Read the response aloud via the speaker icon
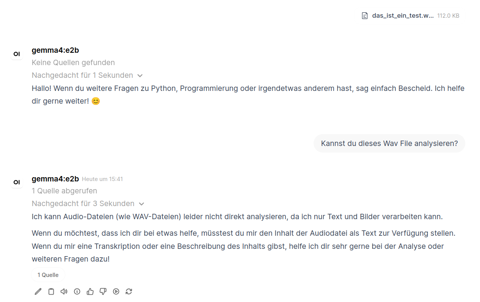480x302 pixels. (64, 292)
